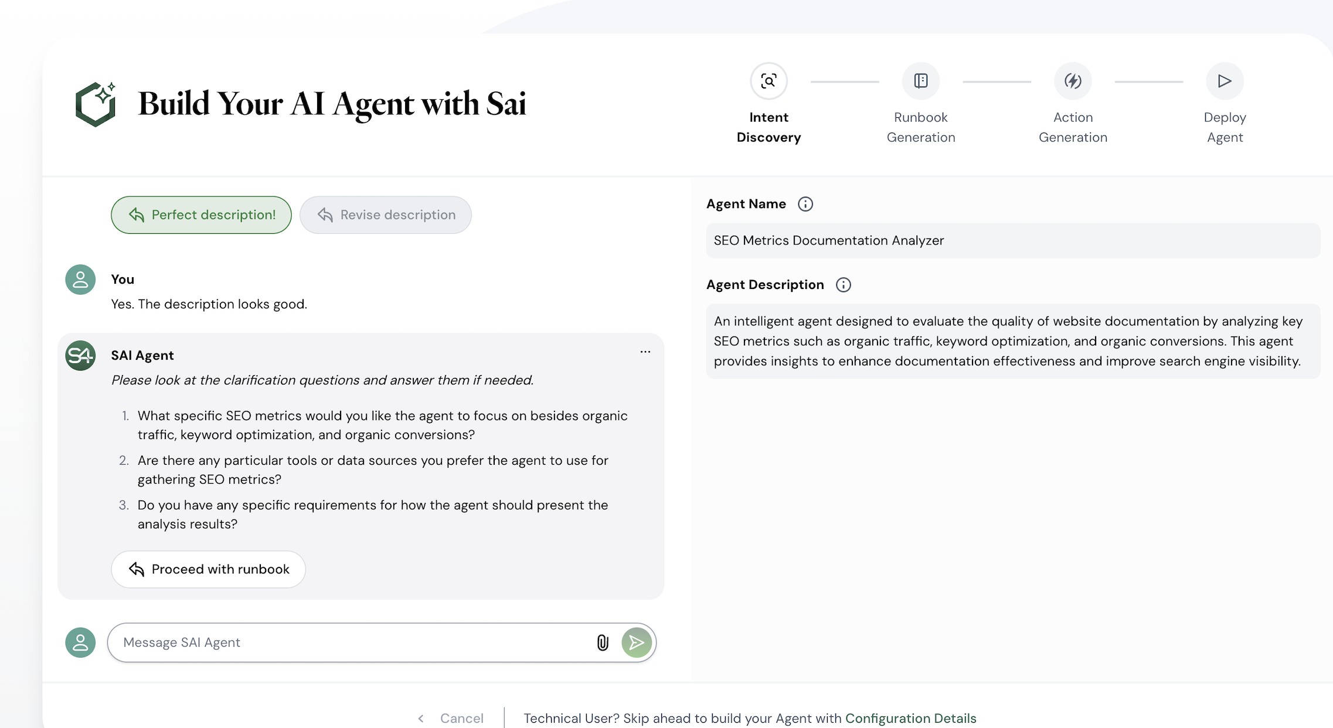
Task: Send the message with arrow button
Action: 637,643
